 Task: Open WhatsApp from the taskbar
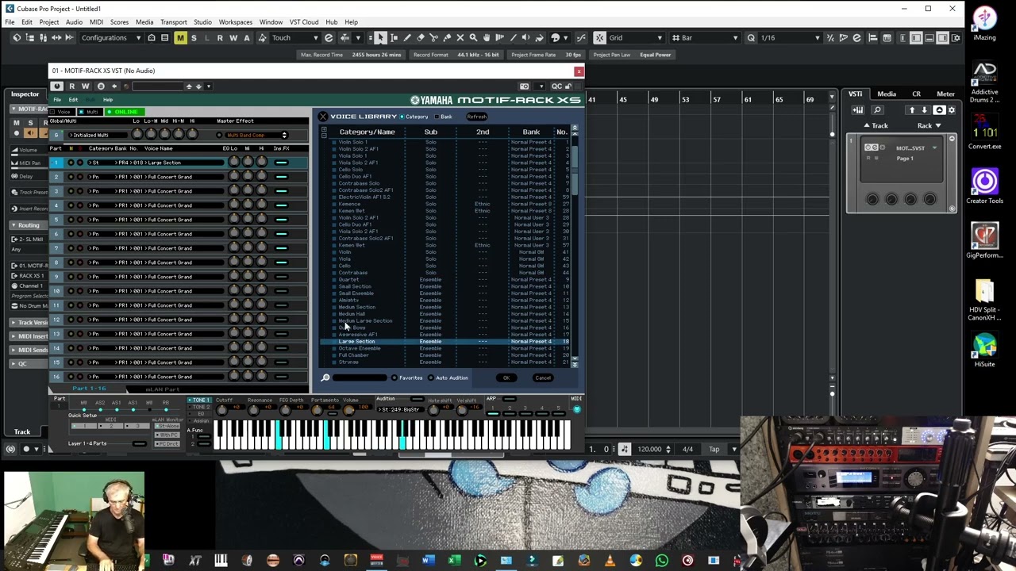point(662,561)
